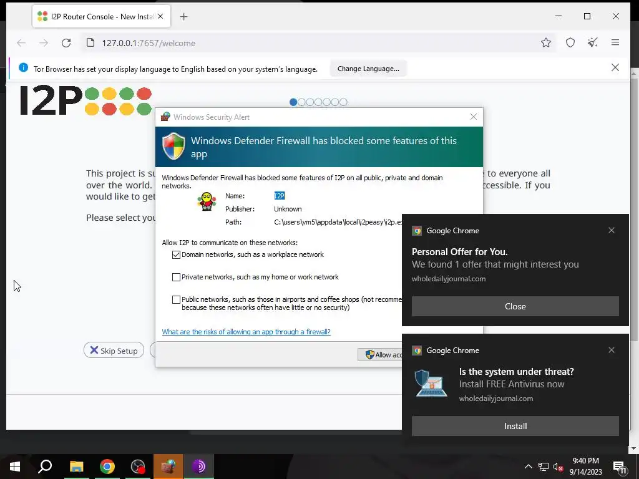Viewport: 639px width, 479px height.
Task: Open the recording app taskbar icon
Action: point(138,467)
